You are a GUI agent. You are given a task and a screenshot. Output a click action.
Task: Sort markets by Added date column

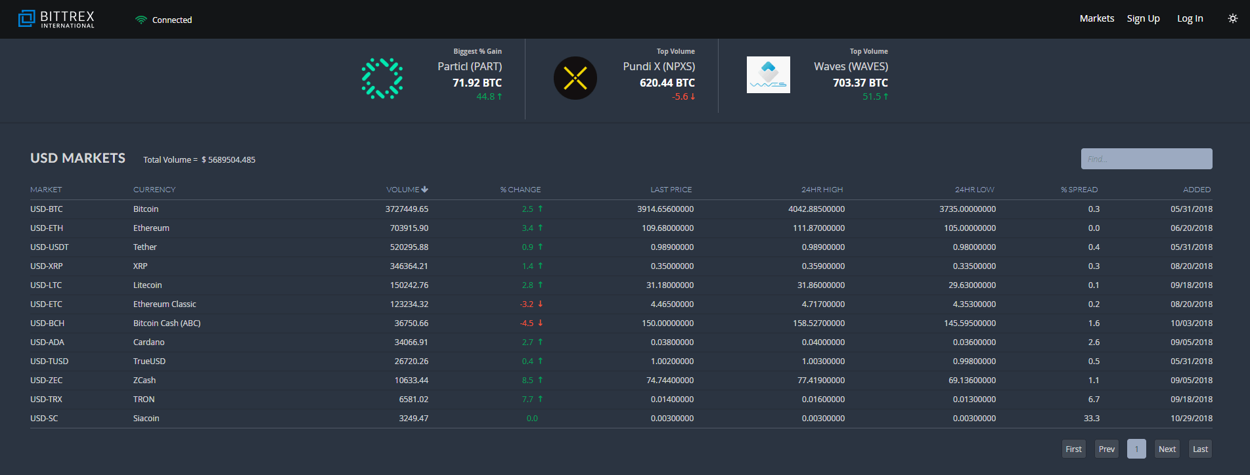pos(1196,190)
